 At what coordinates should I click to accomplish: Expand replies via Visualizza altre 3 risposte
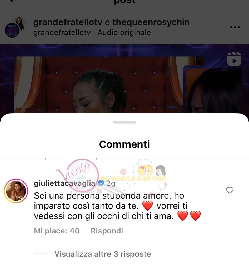click(103, 254)
